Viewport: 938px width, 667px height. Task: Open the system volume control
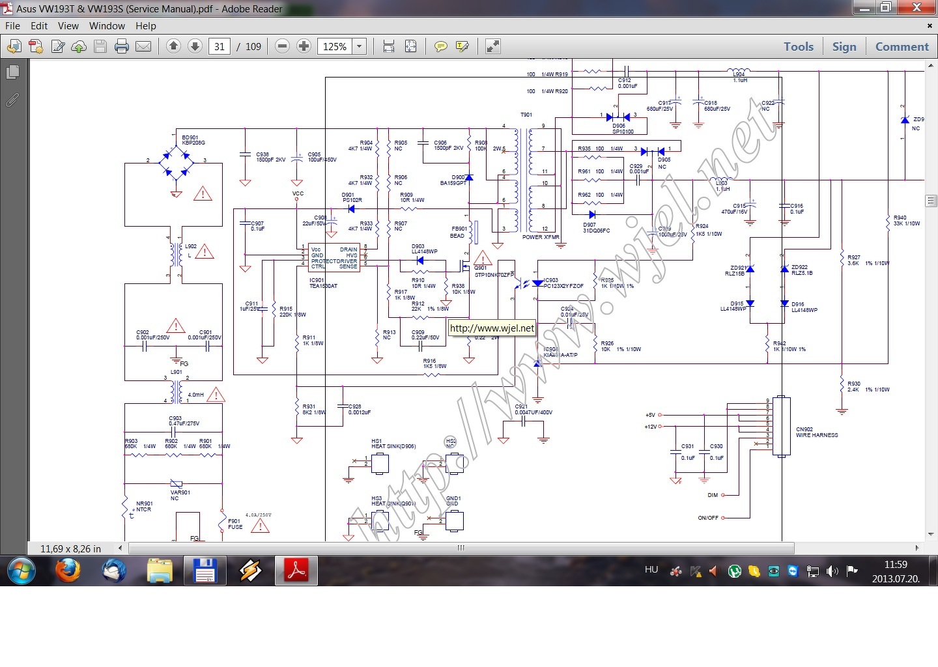pos(832,571)
